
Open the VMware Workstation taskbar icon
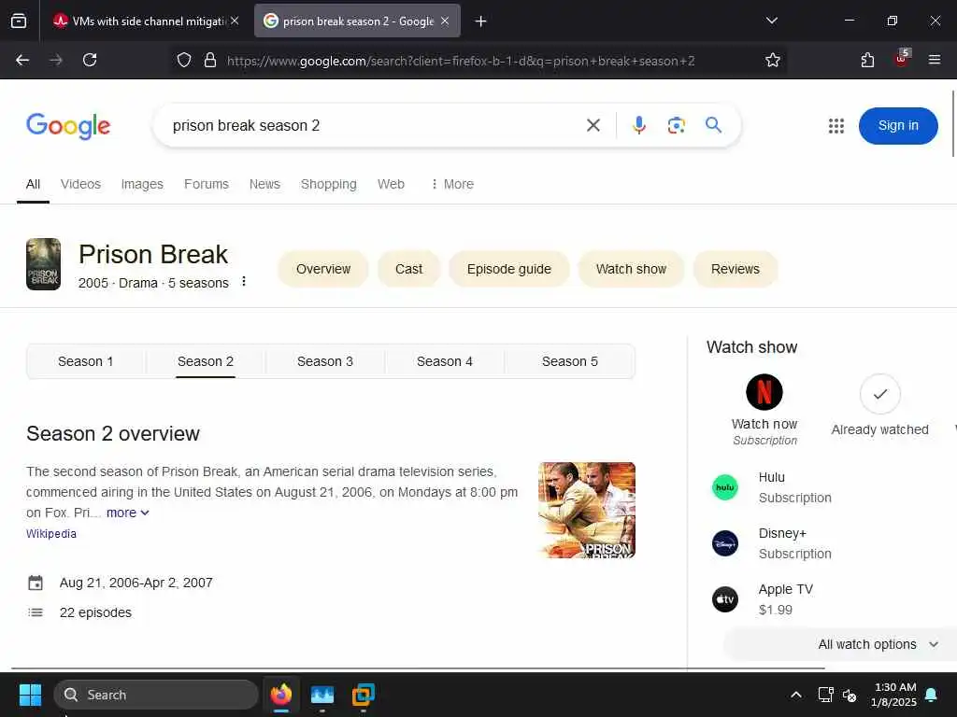pyautogui.click(x=364, y=695)
